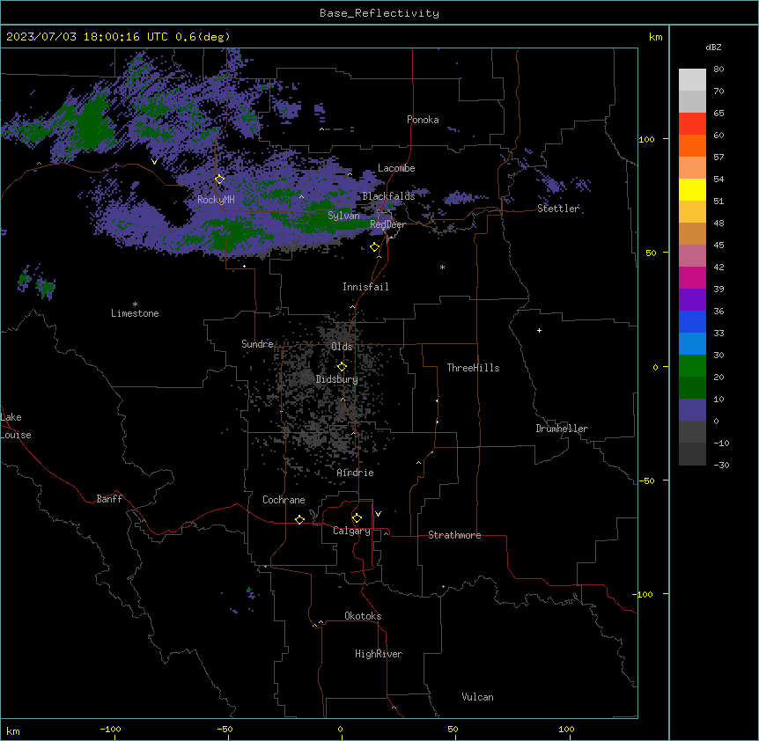Click the -30 value at legend bottom
759x741 pixels.
coord(721,465)
